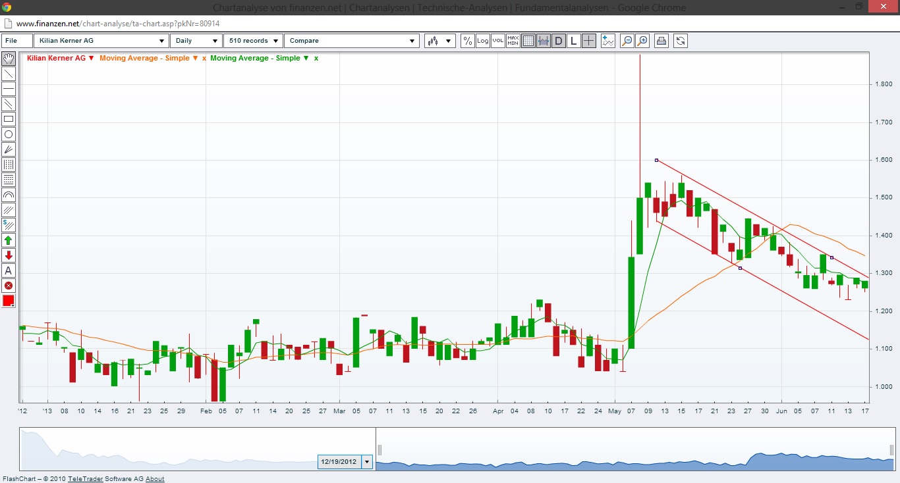Select the red down arrow marker tool
Screen dimensions: 900x483
(9, 255)
